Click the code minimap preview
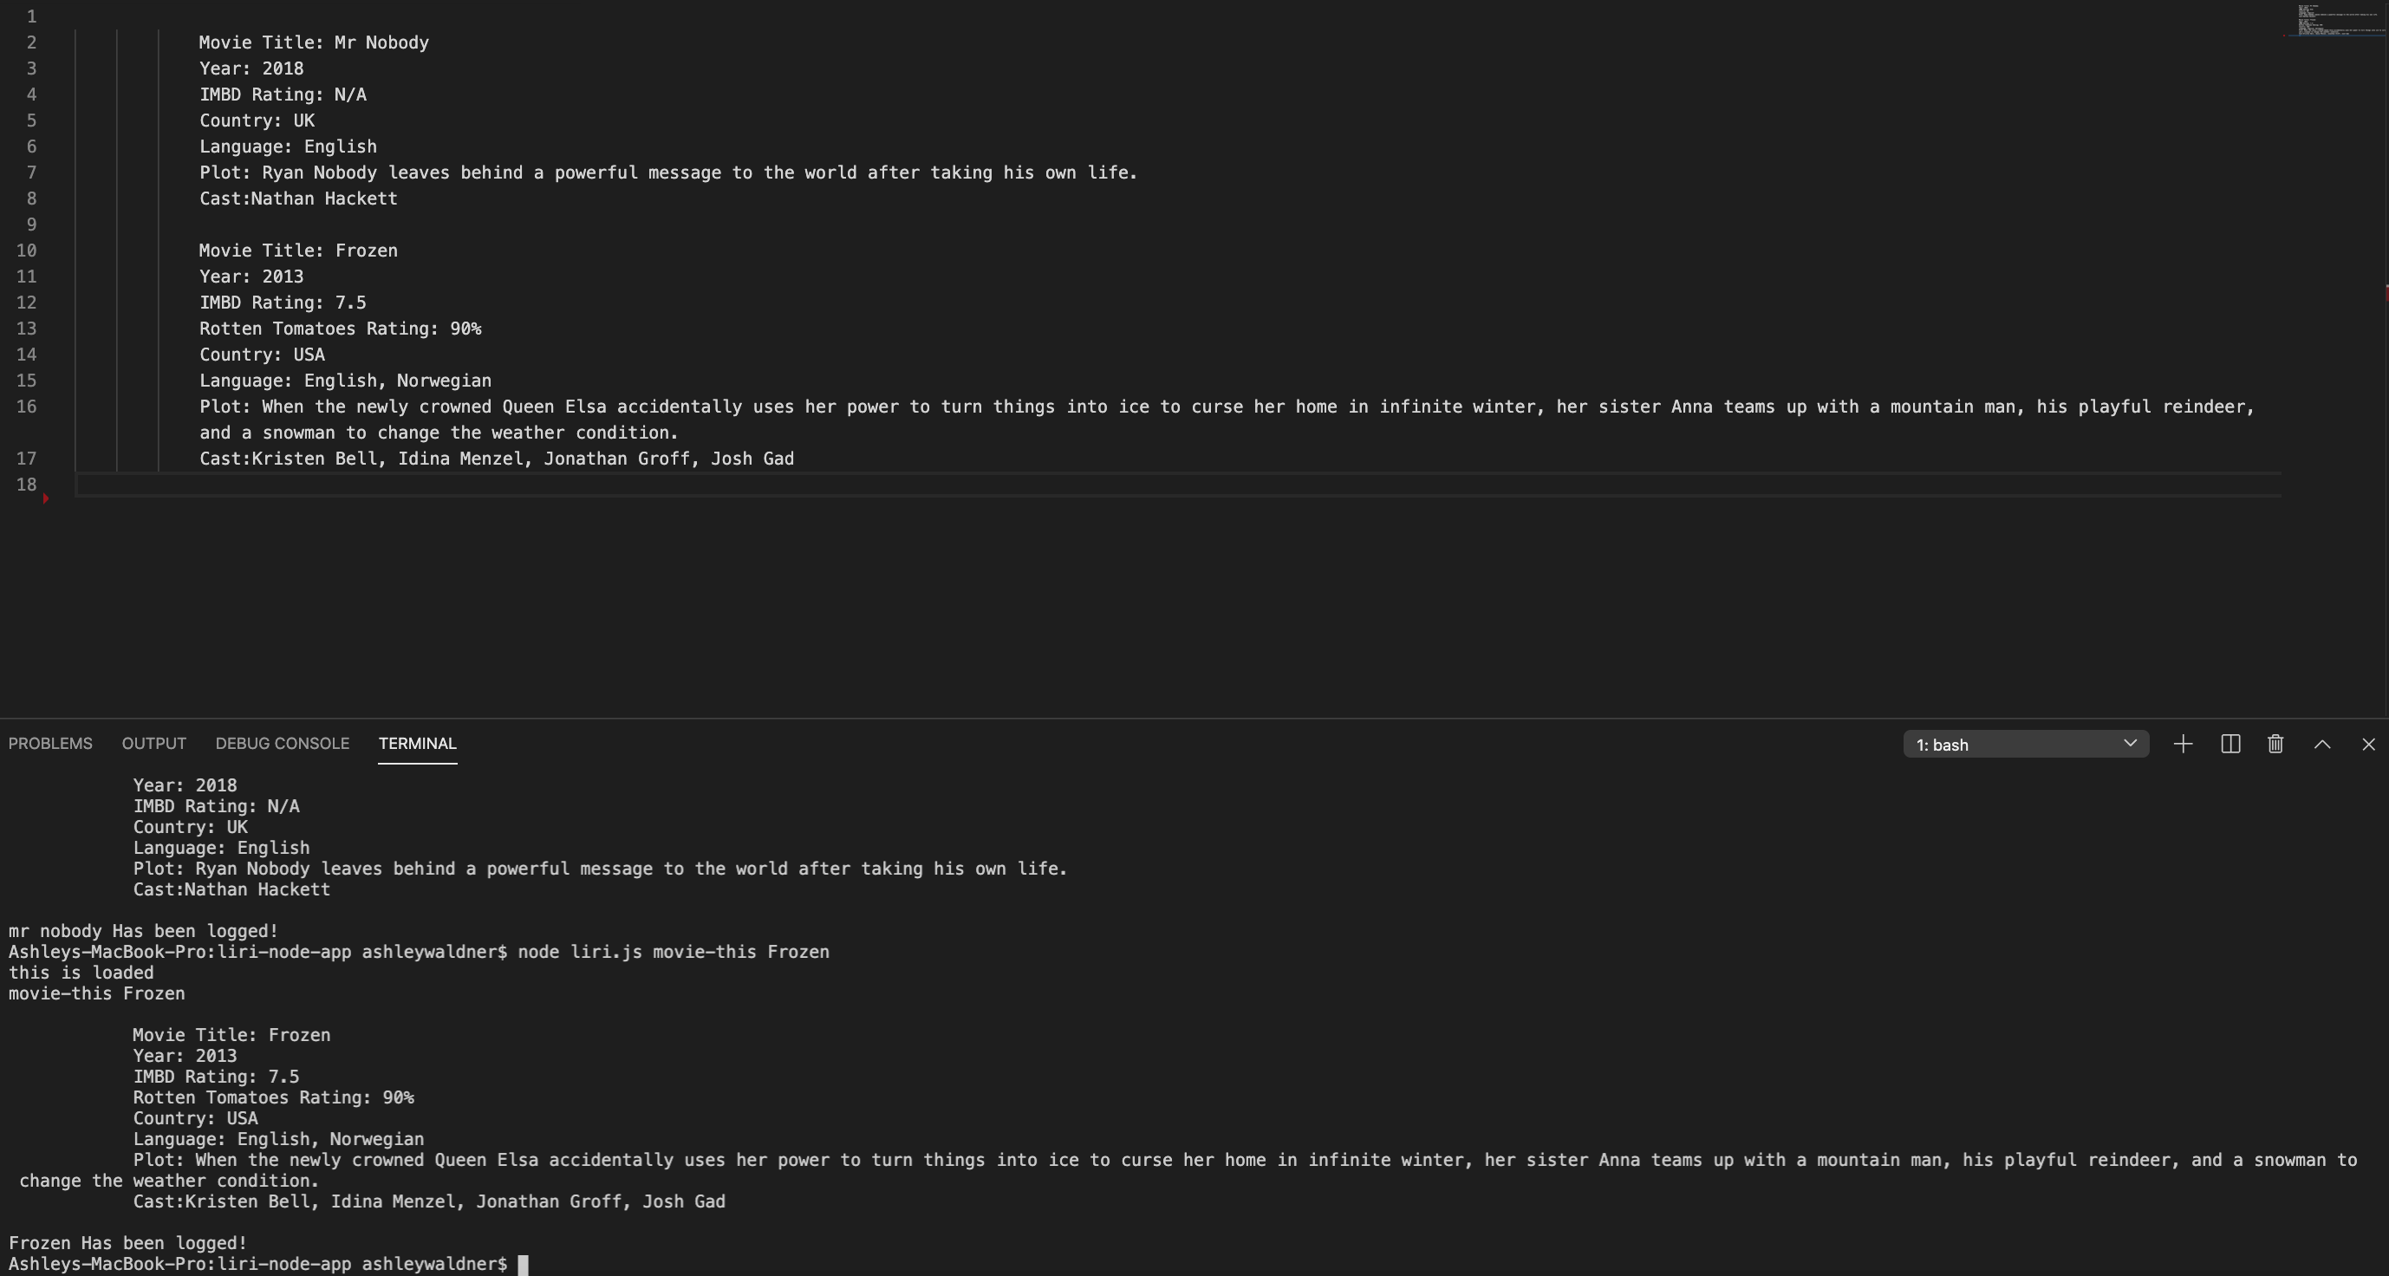Image resolution: width=2389 pixels, height=1276 pixels. [x=2334, y=21]
